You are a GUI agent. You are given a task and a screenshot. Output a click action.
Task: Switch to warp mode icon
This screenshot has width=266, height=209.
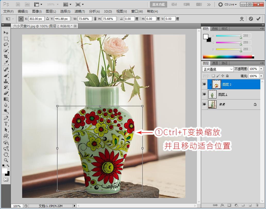point(242,19)
